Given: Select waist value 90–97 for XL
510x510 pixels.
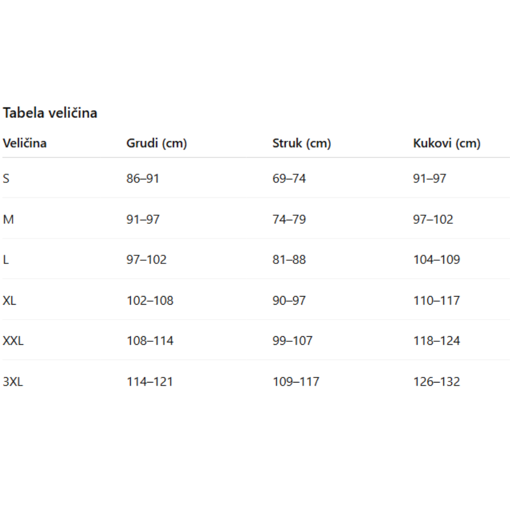Looking at the screenshot, I should pyautogui.click(x=289, y=300).
